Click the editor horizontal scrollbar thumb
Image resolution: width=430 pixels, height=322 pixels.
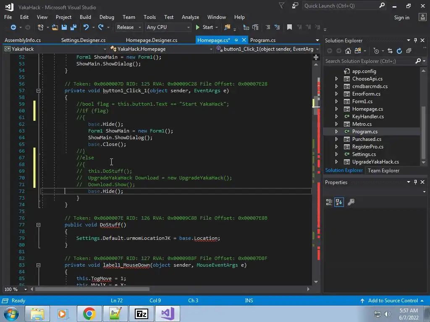point(92,289)
